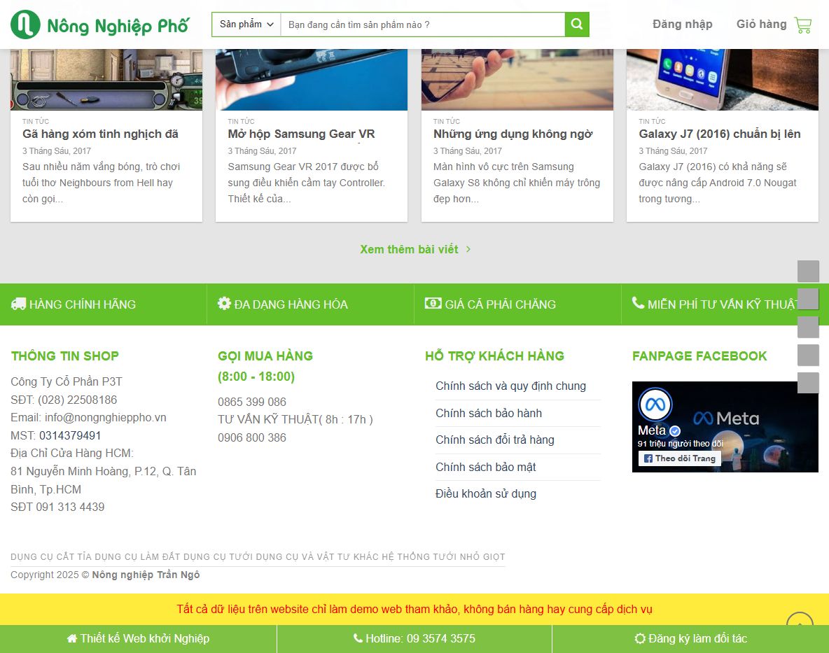Click the phone icon beside Miễn Phí Tư Vấn
Viewport: 829px width, 653px height.
[x=638, y=303]
